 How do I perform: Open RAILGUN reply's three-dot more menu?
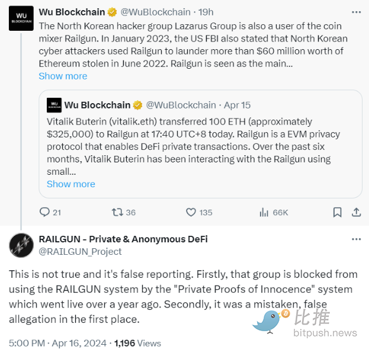coord(356,239)
